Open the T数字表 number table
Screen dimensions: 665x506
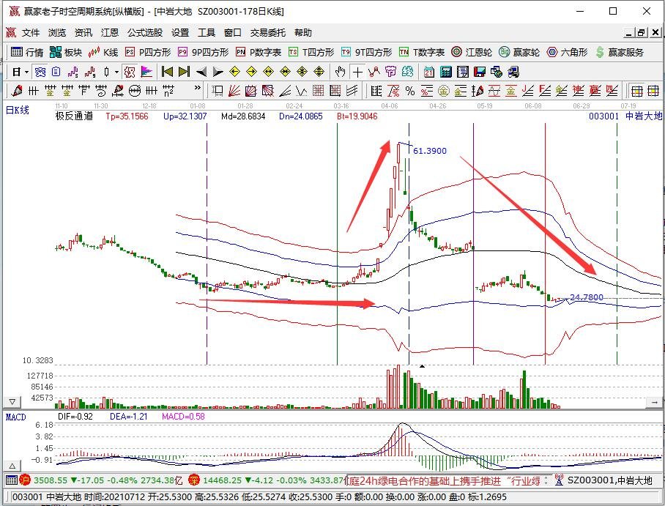[422, 52]
